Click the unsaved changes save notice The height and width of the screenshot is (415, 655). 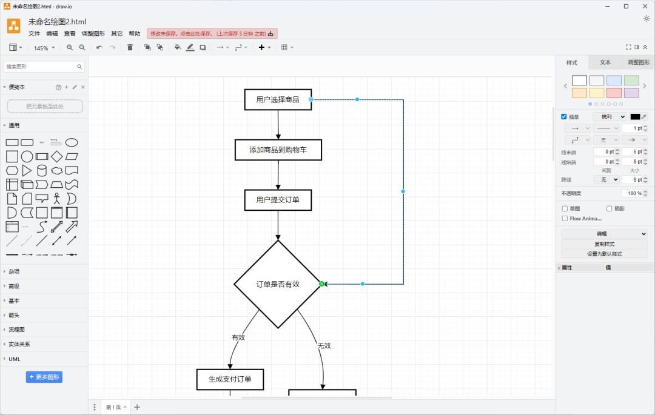[x=212, y=33]
